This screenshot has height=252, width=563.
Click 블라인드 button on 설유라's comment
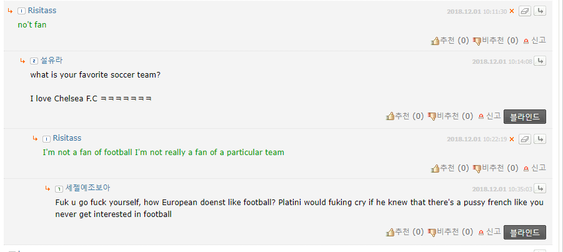(525, 116)
